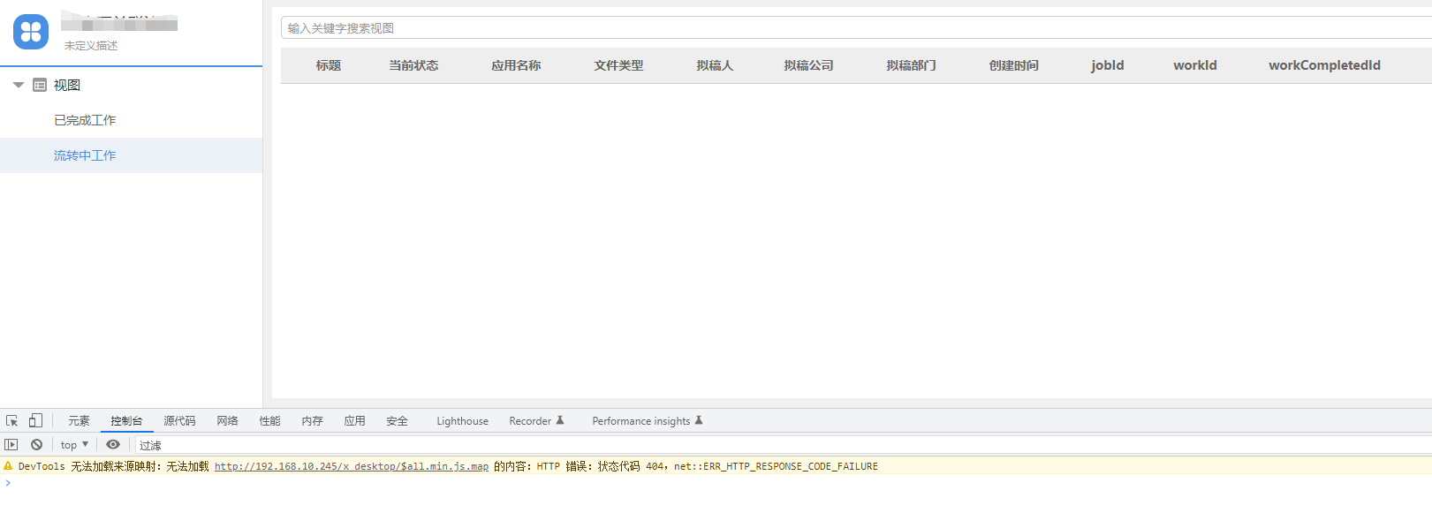The width and height of the screenshot is (1432, 528).
Task: Switch to the 控制台 DevTools tab
Action: (x=126, y=421)
